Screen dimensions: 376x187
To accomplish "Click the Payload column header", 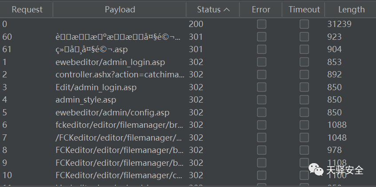I will tap(120, 9).
